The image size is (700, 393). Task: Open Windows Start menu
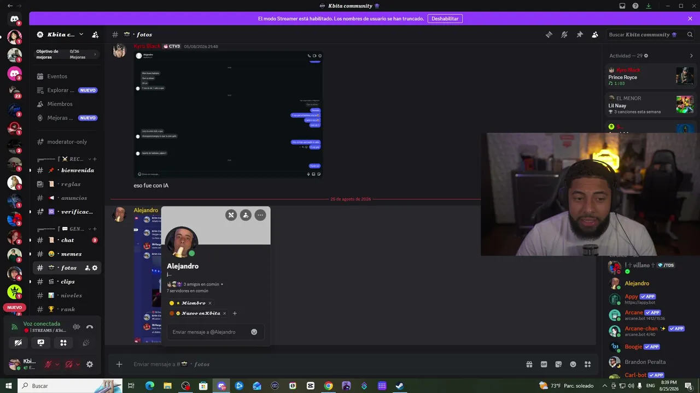click(9, 386)
